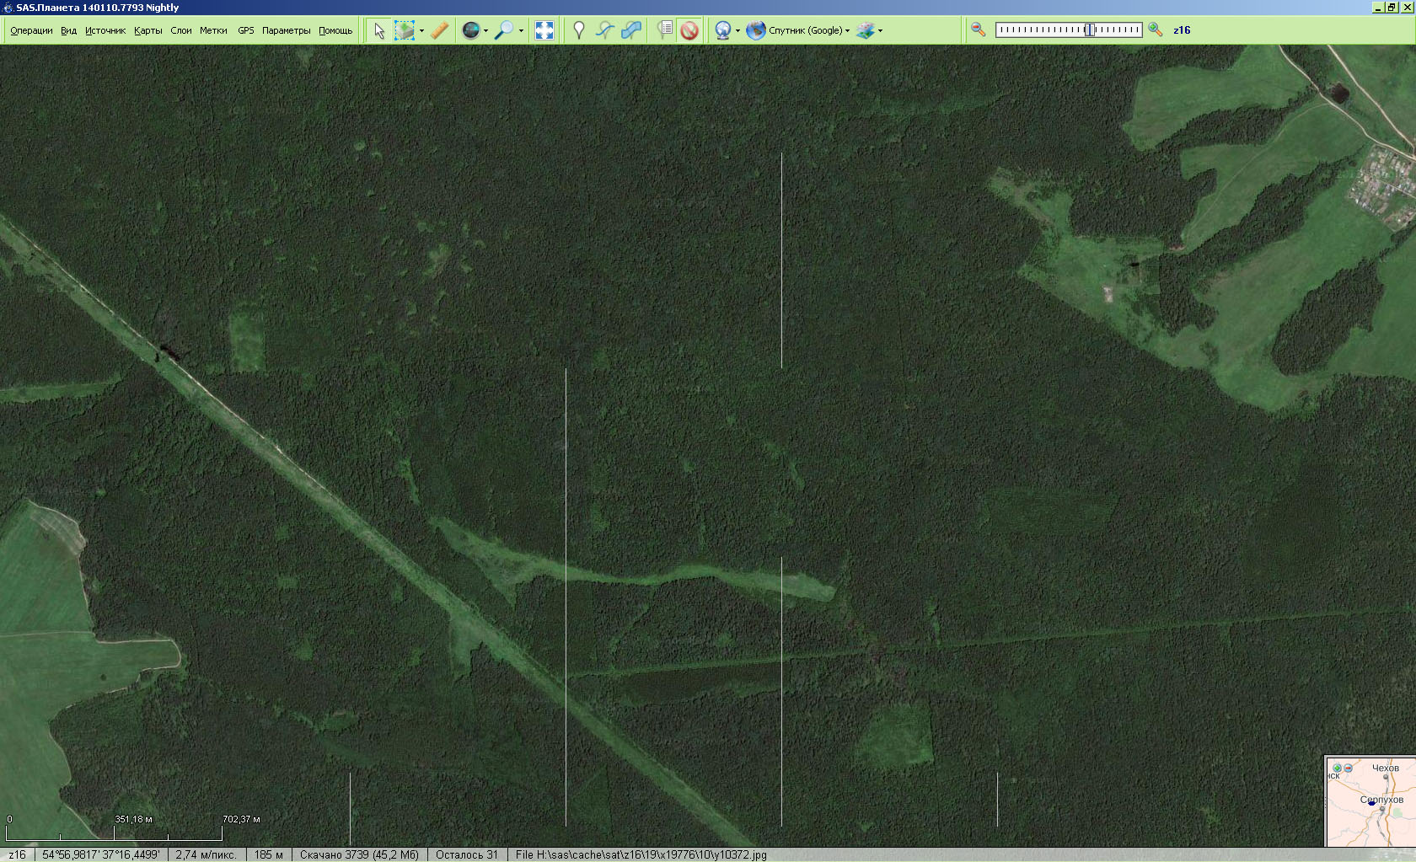Open the Параметры menu
The image size is (1416, 862).
[x=286, y=30]
